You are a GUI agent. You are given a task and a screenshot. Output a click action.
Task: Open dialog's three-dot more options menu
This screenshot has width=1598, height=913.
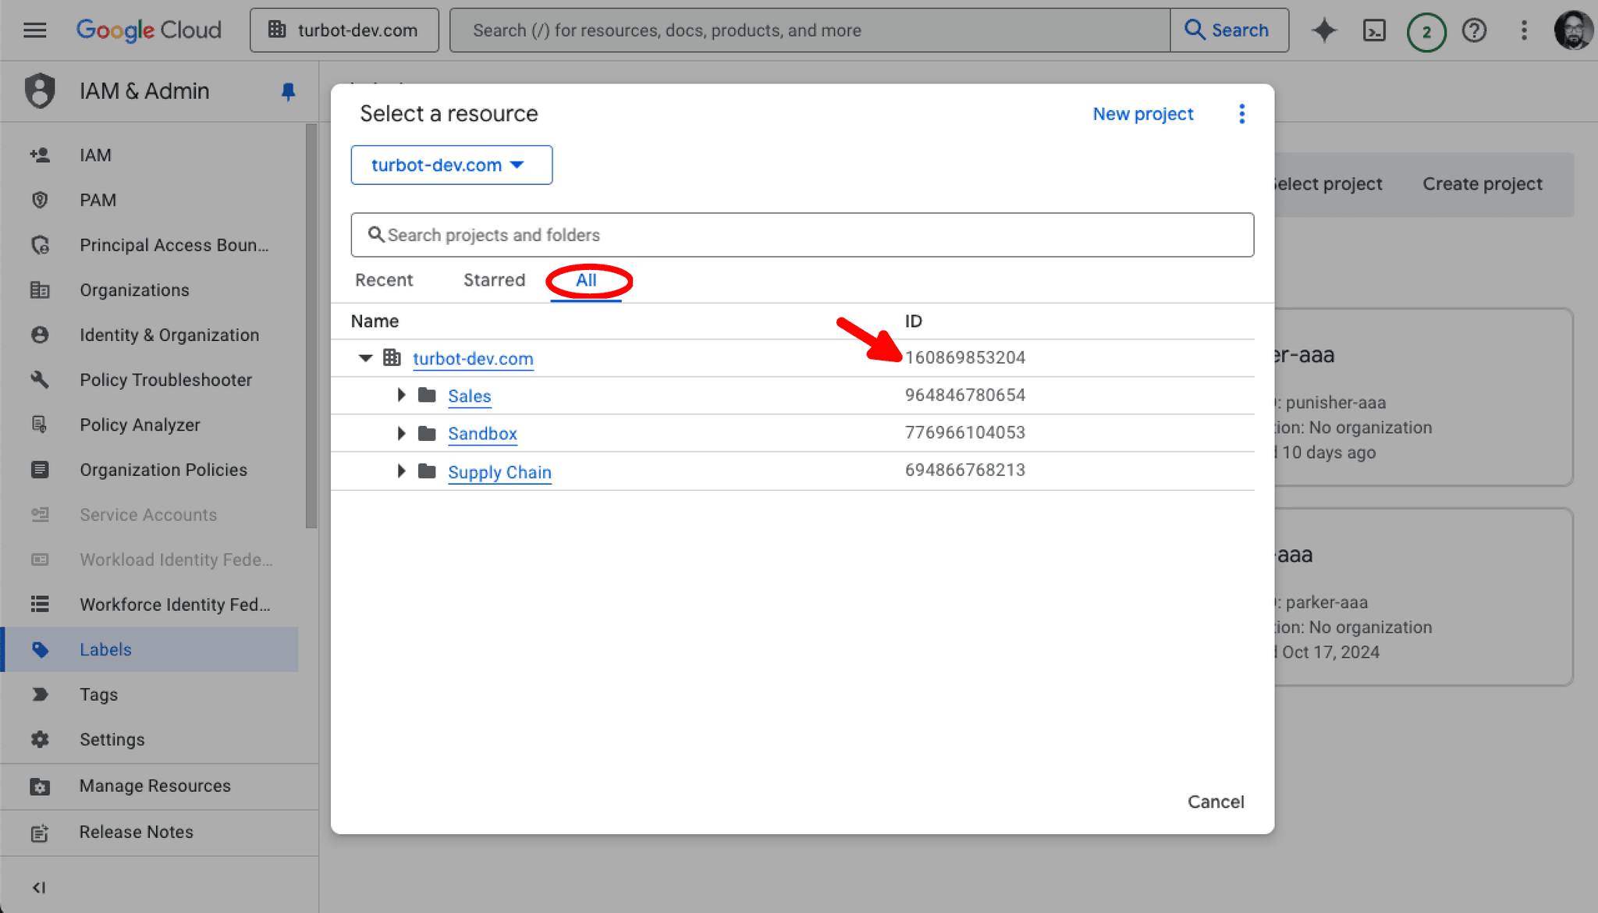1241,114
